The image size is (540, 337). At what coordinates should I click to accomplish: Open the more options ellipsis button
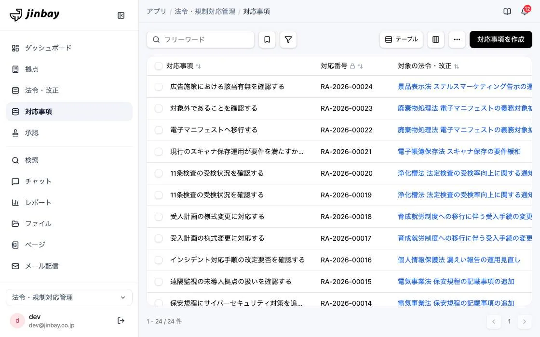coord(457,39)
